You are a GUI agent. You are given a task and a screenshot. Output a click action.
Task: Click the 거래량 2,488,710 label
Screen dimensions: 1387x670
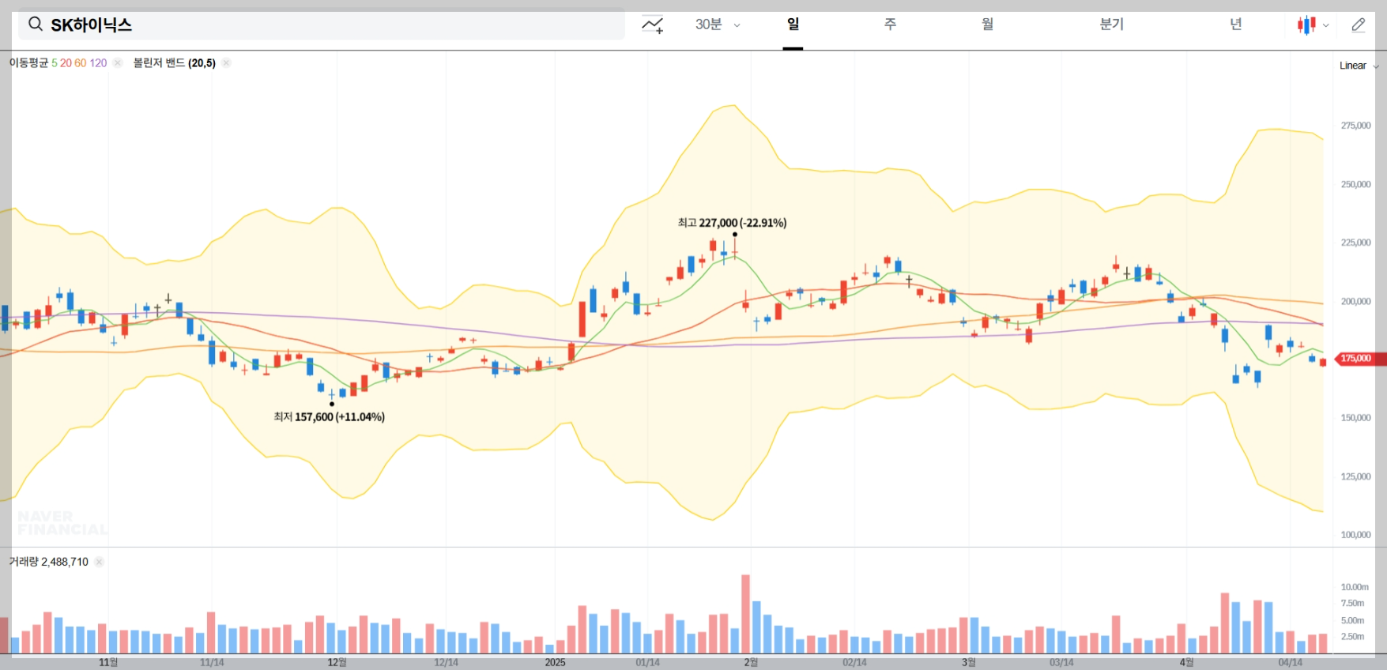[48, 562]
